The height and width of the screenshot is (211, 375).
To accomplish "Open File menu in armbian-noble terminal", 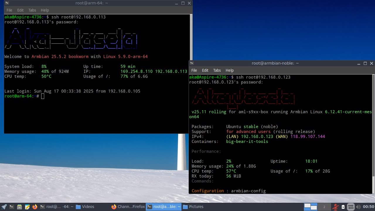I will click(x=194, y=70).
